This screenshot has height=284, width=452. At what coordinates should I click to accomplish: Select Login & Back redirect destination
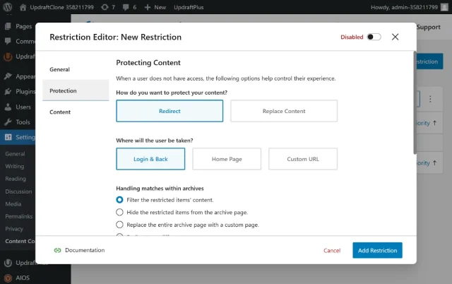[150, 159]
